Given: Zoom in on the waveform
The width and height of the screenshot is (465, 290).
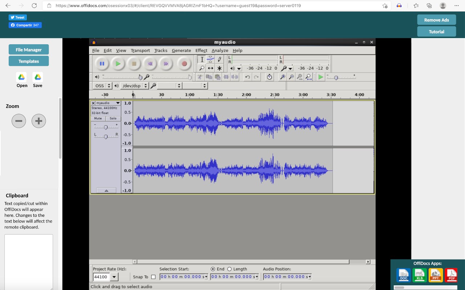Looking at the screenshot, I should 282,77.
